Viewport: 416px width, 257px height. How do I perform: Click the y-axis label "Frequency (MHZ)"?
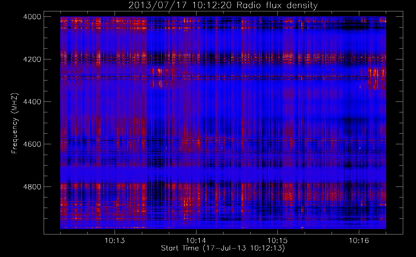[x=15, y=123]
